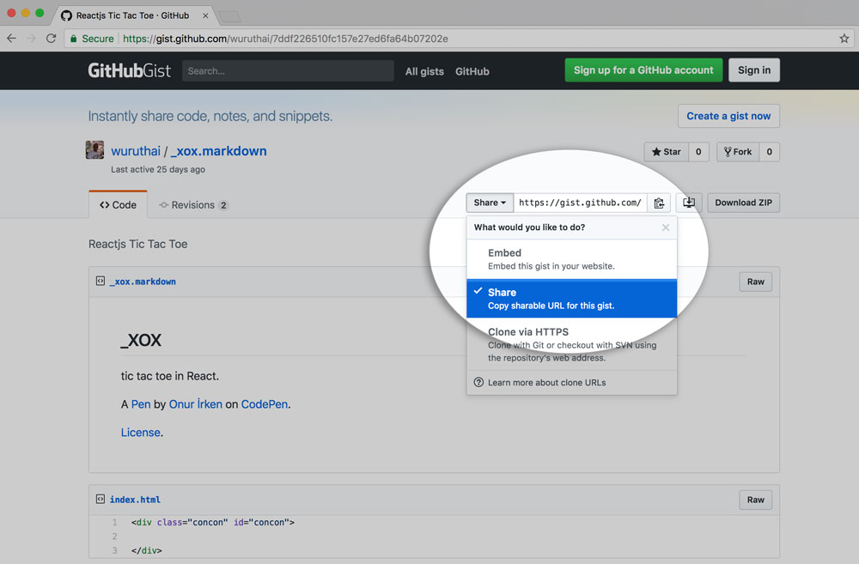
Task: Open the Onur İrken author link
Action: (x=196, y=404)
